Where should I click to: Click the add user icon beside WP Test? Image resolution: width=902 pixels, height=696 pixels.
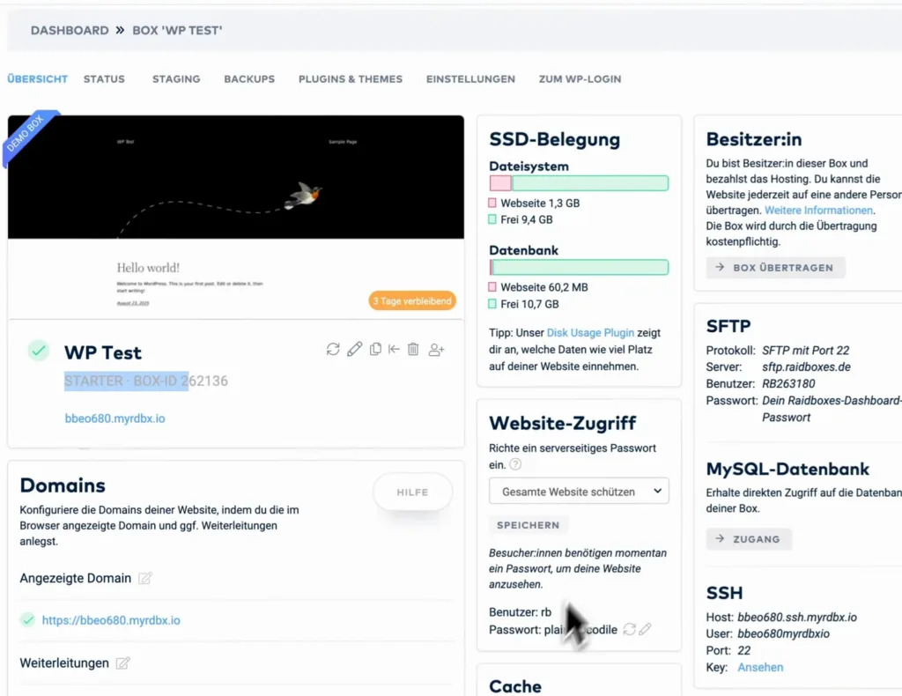[x=436, y=349]
